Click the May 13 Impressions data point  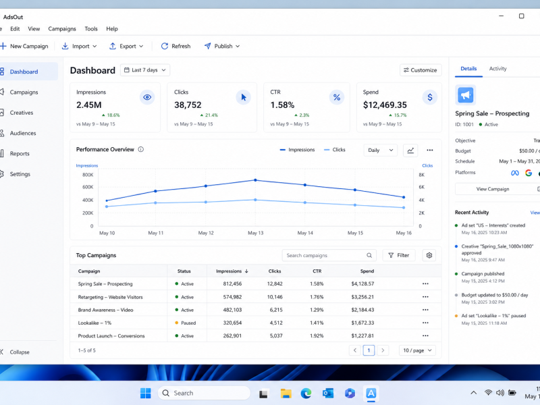tap(255, 180)
